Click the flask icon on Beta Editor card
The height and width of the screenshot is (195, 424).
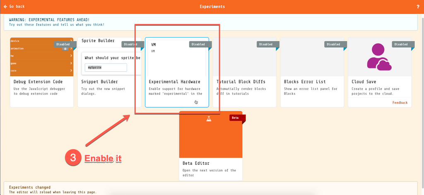209,119
